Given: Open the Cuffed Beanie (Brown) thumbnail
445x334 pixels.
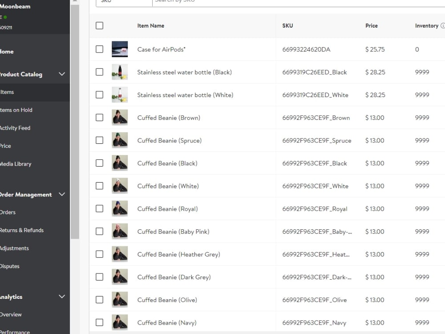Looking at the screenshot, I should [120, 117].
